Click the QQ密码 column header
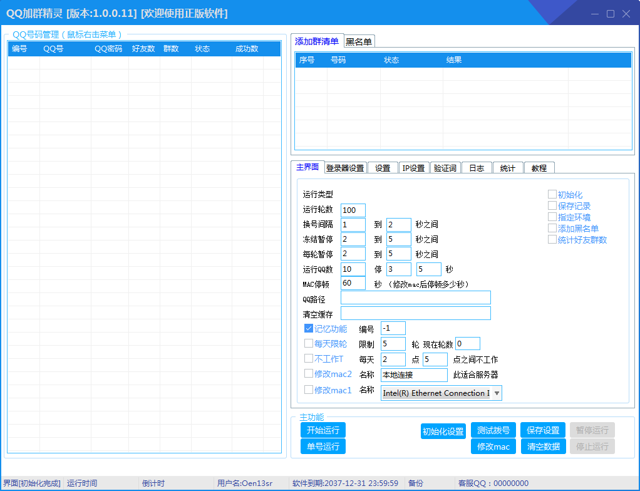This screenshot has width=640, height=491. [110, 49]
